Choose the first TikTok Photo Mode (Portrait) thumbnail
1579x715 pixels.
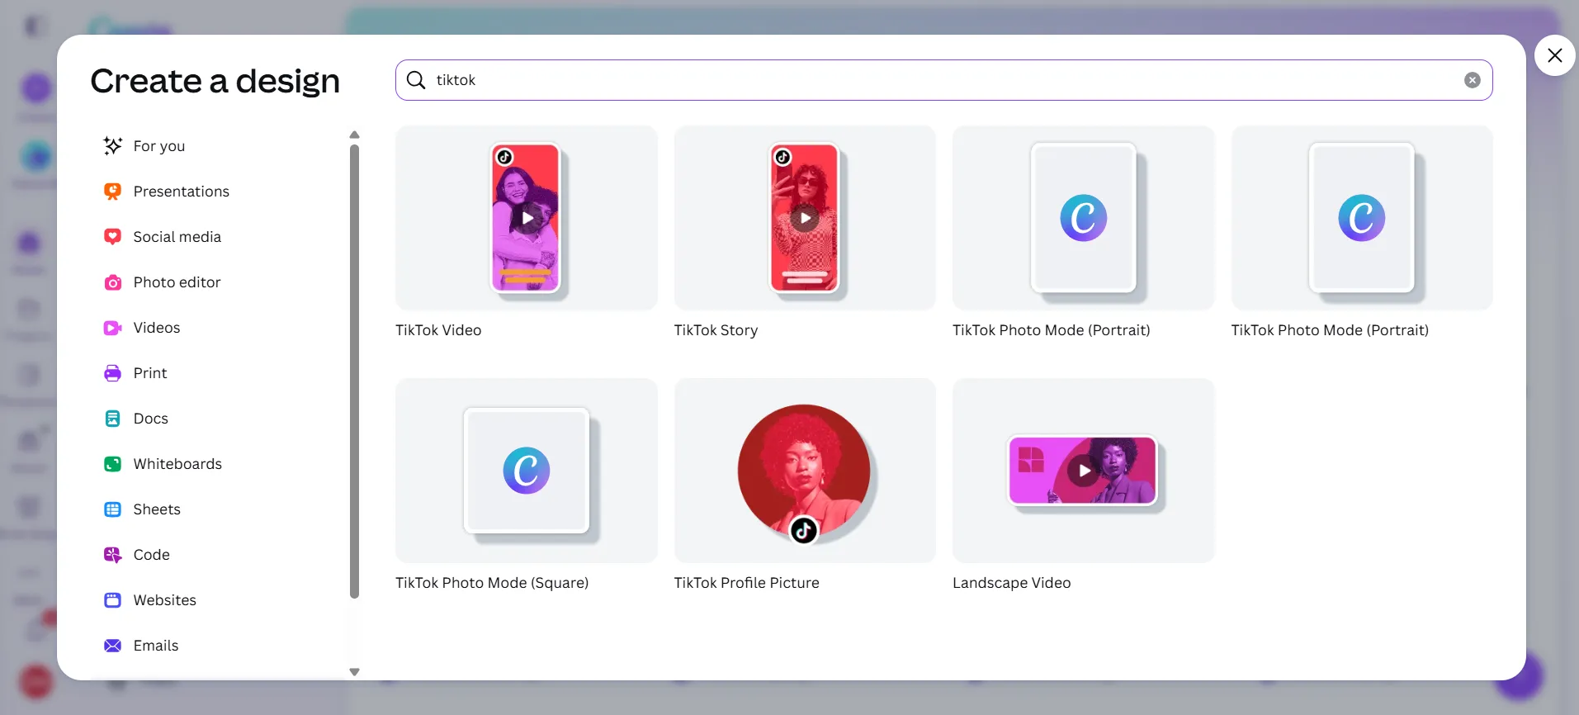(1084, 218)
